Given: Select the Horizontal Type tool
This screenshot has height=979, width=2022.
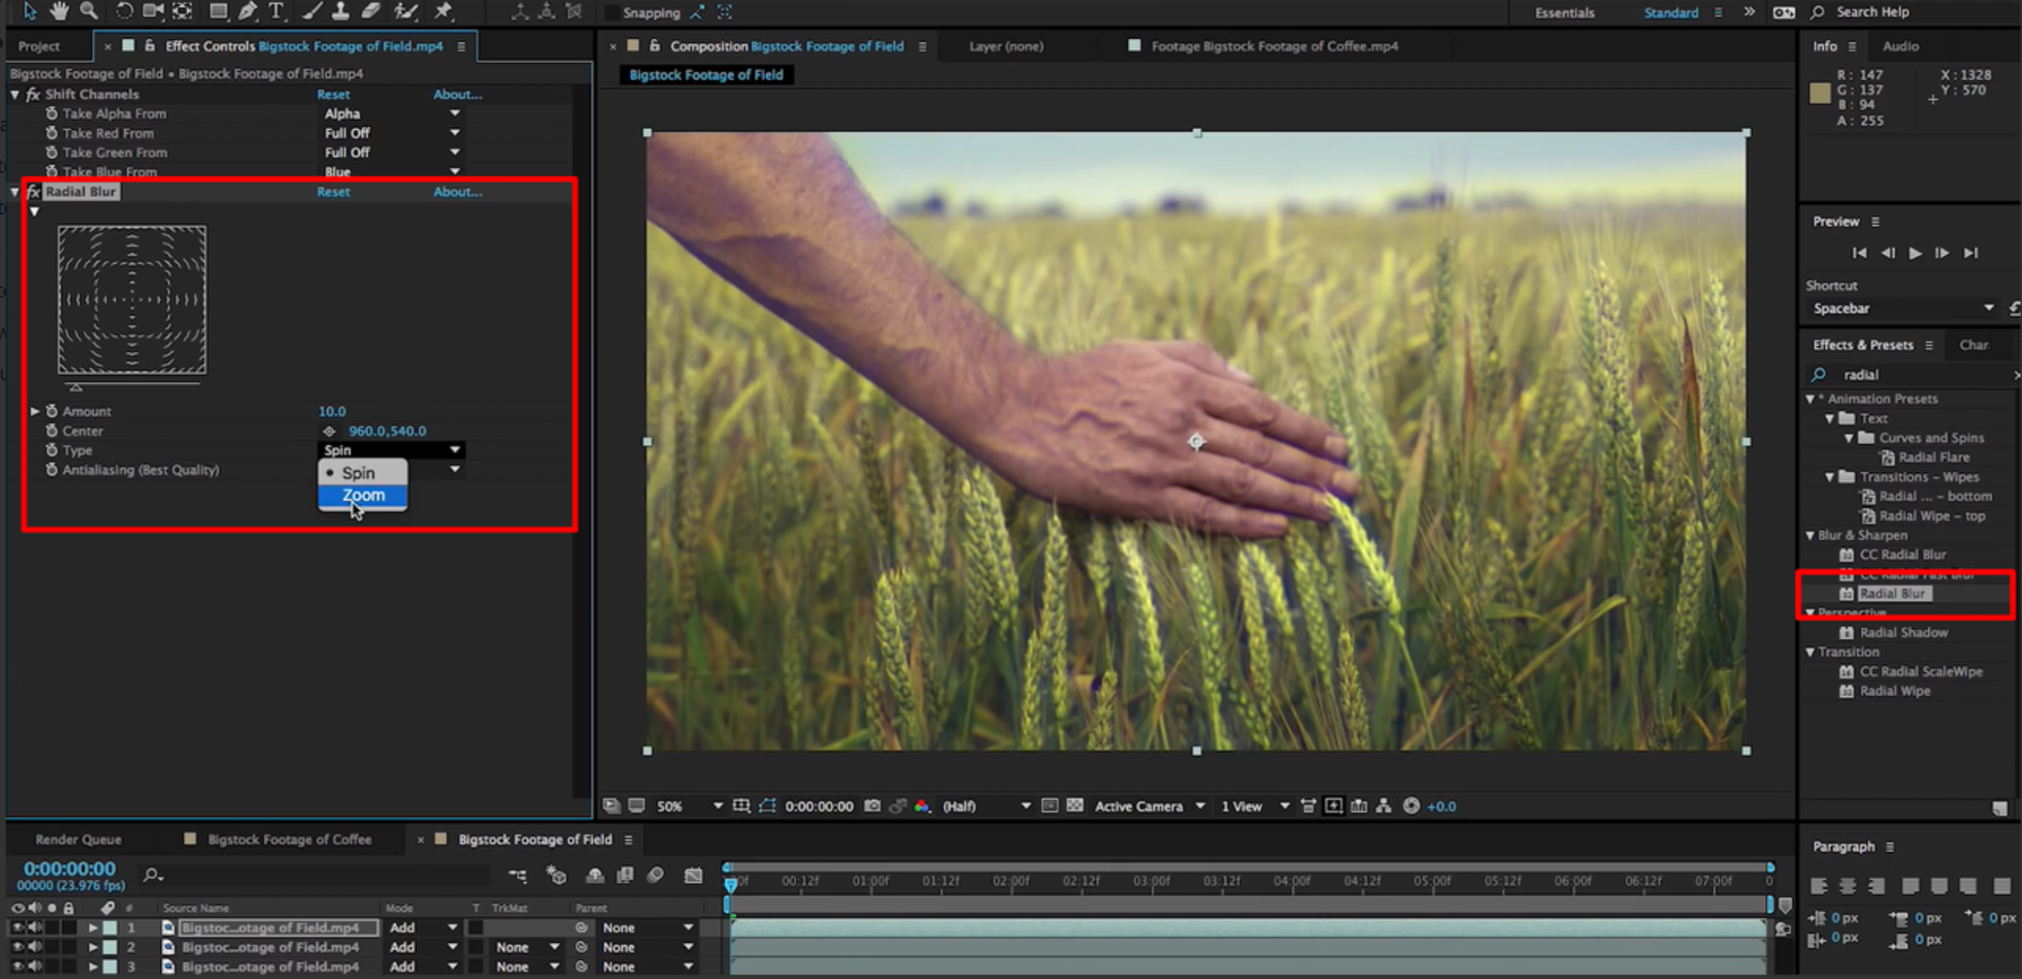Looking at the screenshot, I should (276, 12).
